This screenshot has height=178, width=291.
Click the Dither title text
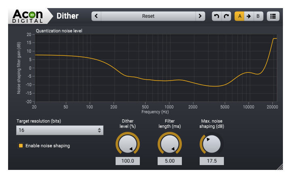(x=67, y=16)
